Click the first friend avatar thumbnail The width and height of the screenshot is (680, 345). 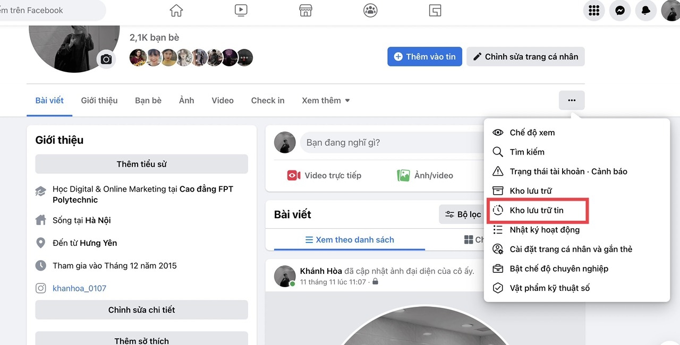(138, 57)
